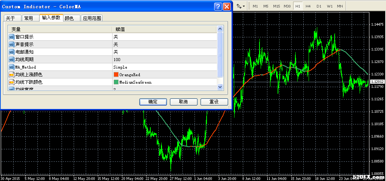Select the MN timeframe
The height and width of the screenshot is (181, 386).
(x=340, y=6)
